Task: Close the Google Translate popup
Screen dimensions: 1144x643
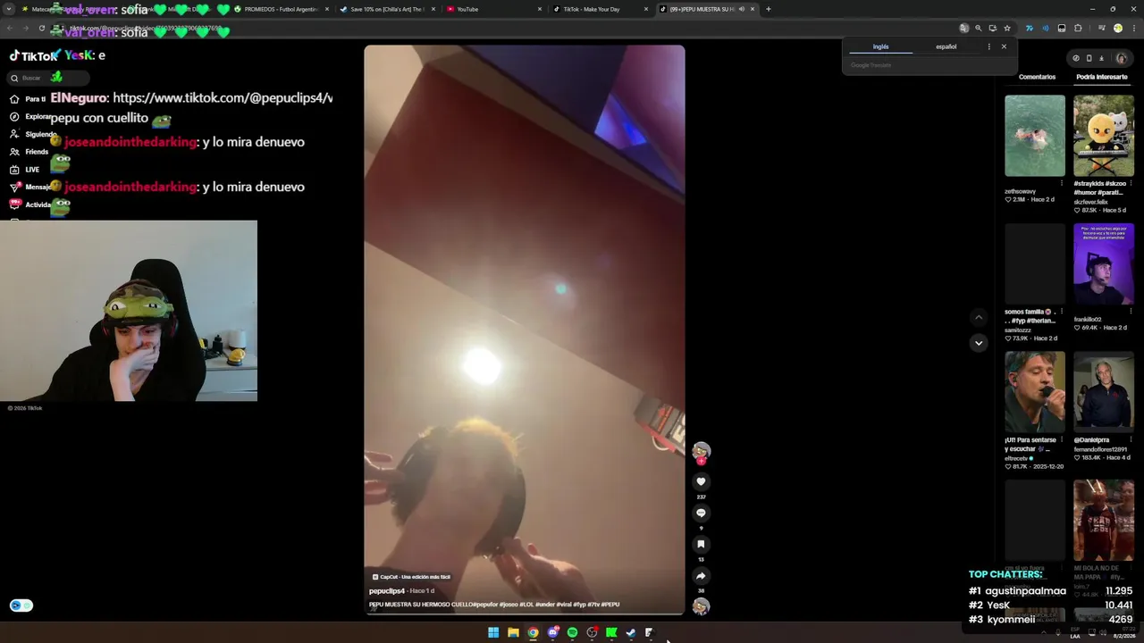Action: click(1004, 46)
